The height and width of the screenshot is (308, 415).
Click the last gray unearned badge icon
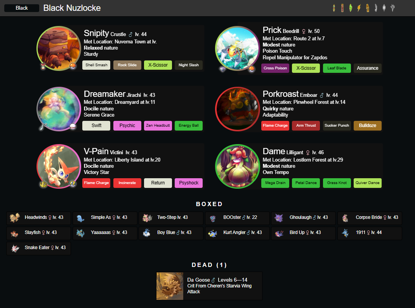click(x=392, y=8)
